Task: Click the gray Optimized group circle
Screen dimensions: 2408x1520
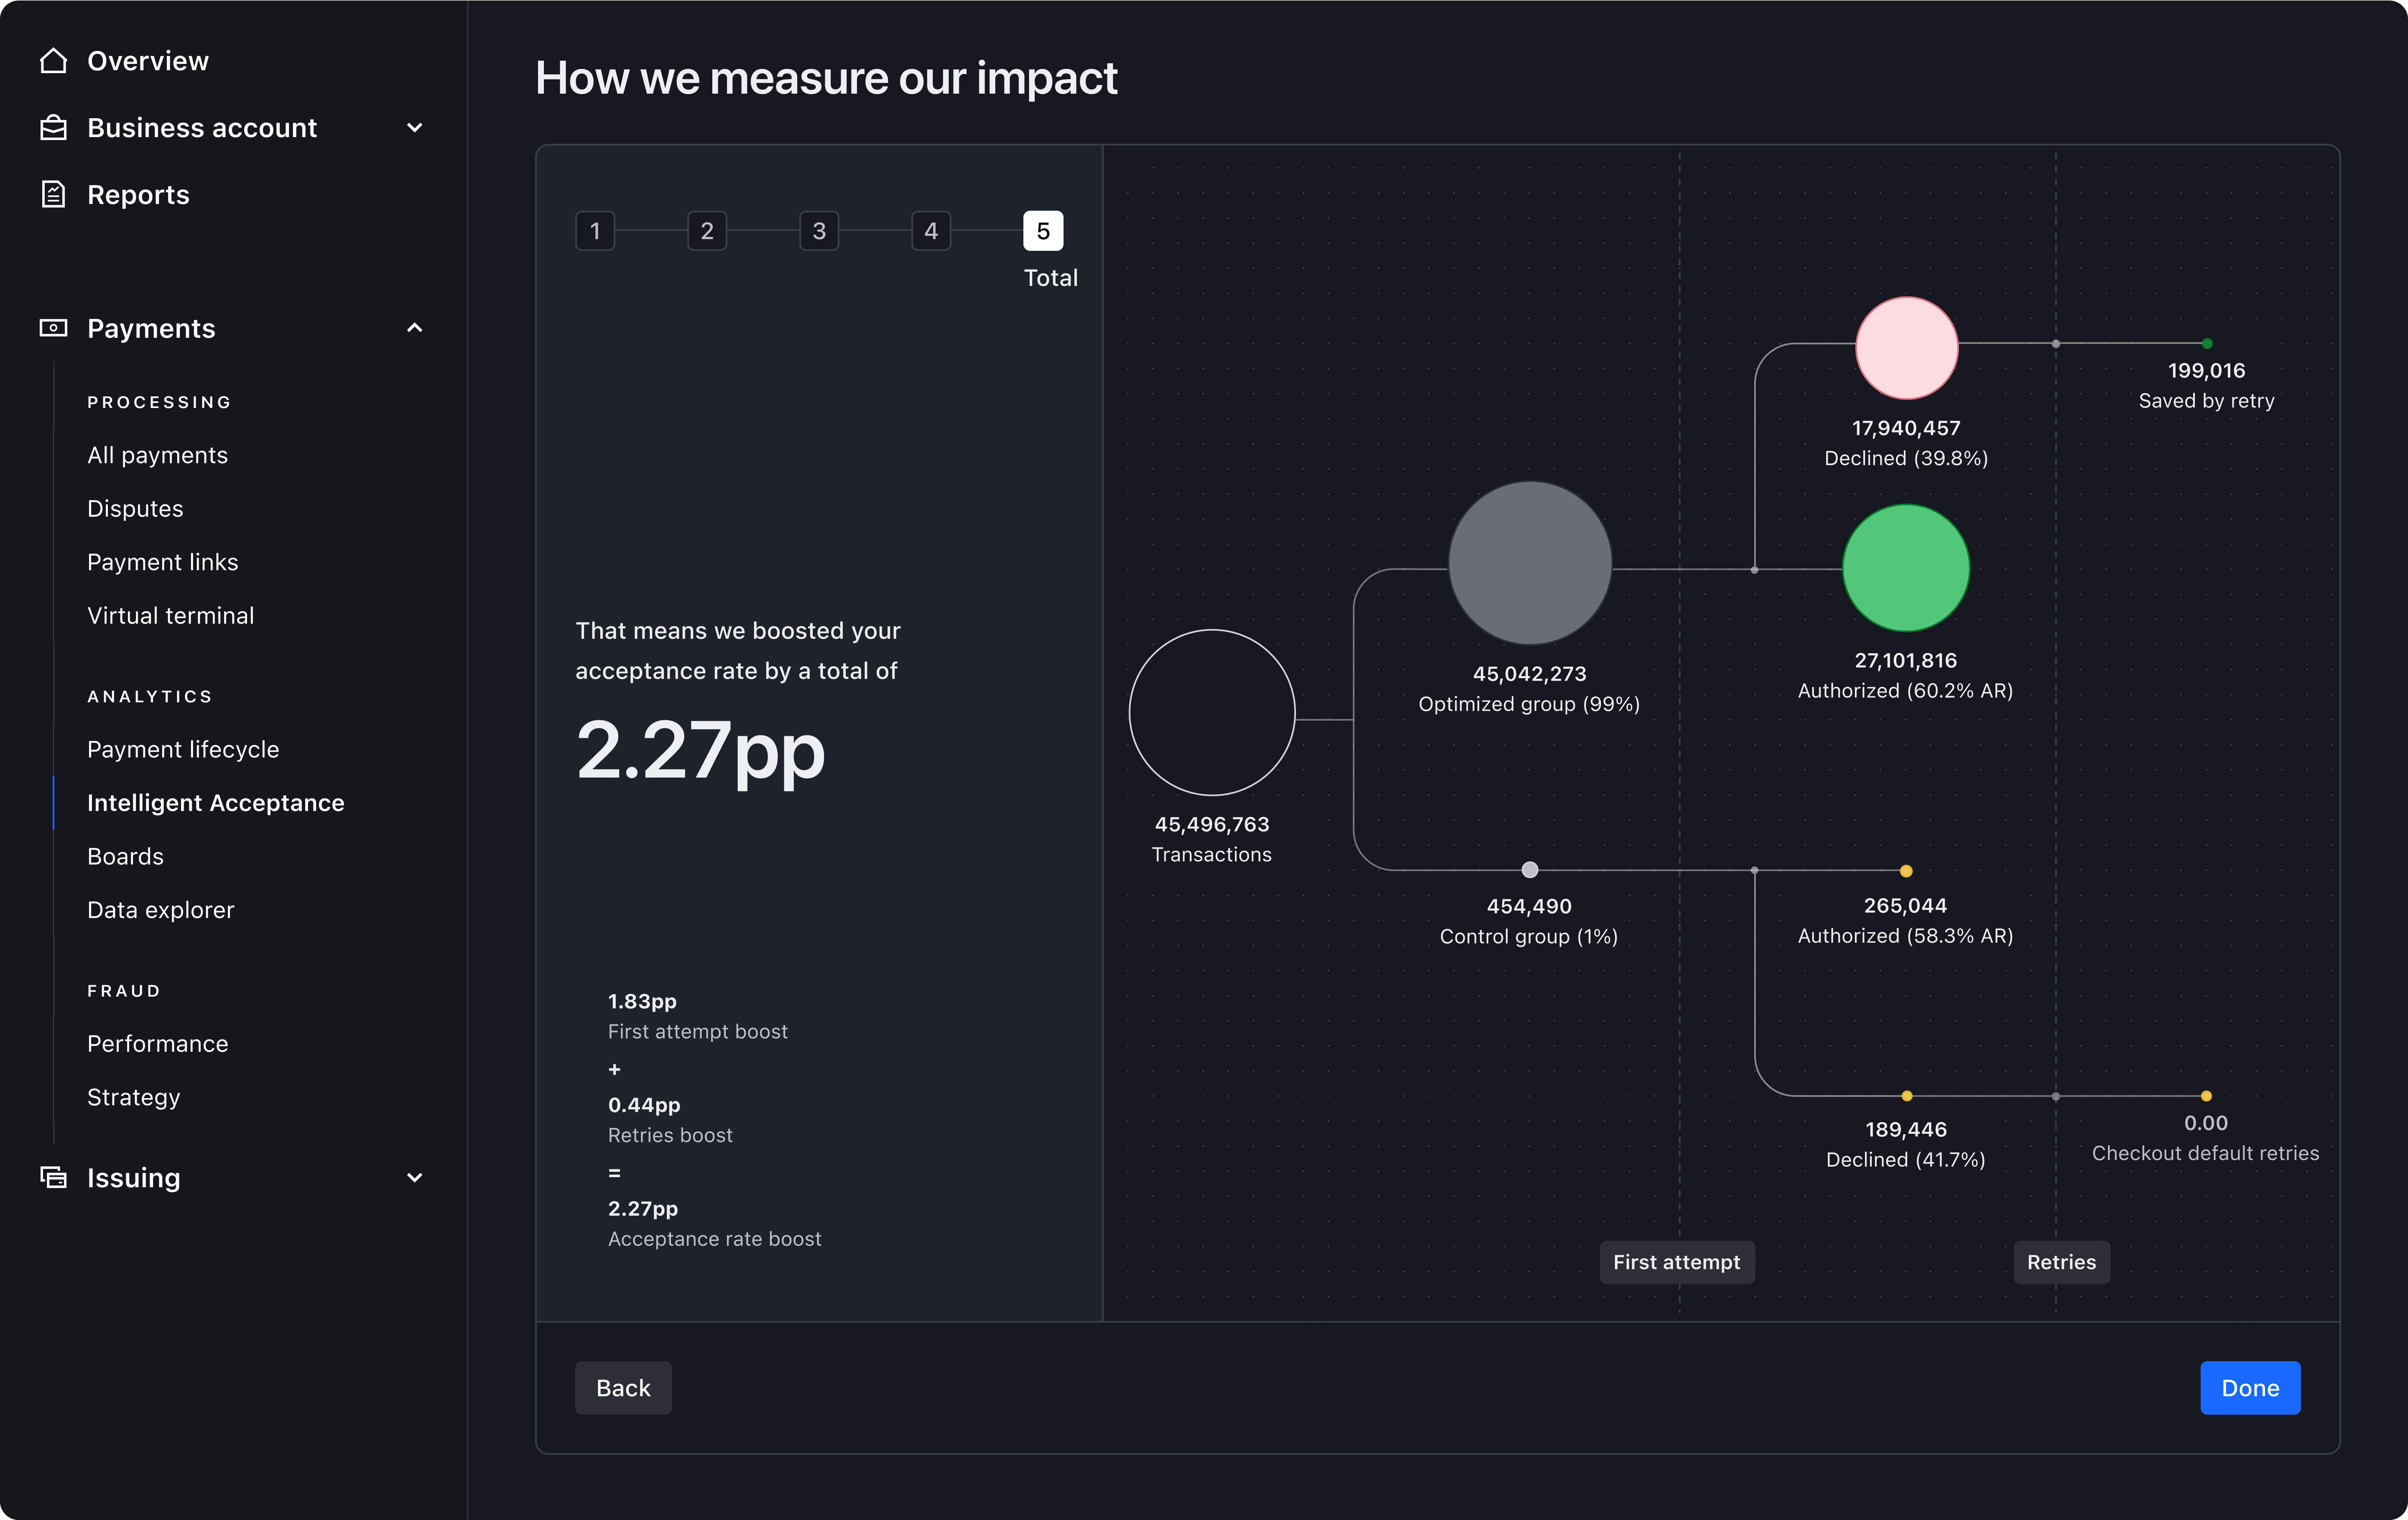Action: coord(1530,563)
